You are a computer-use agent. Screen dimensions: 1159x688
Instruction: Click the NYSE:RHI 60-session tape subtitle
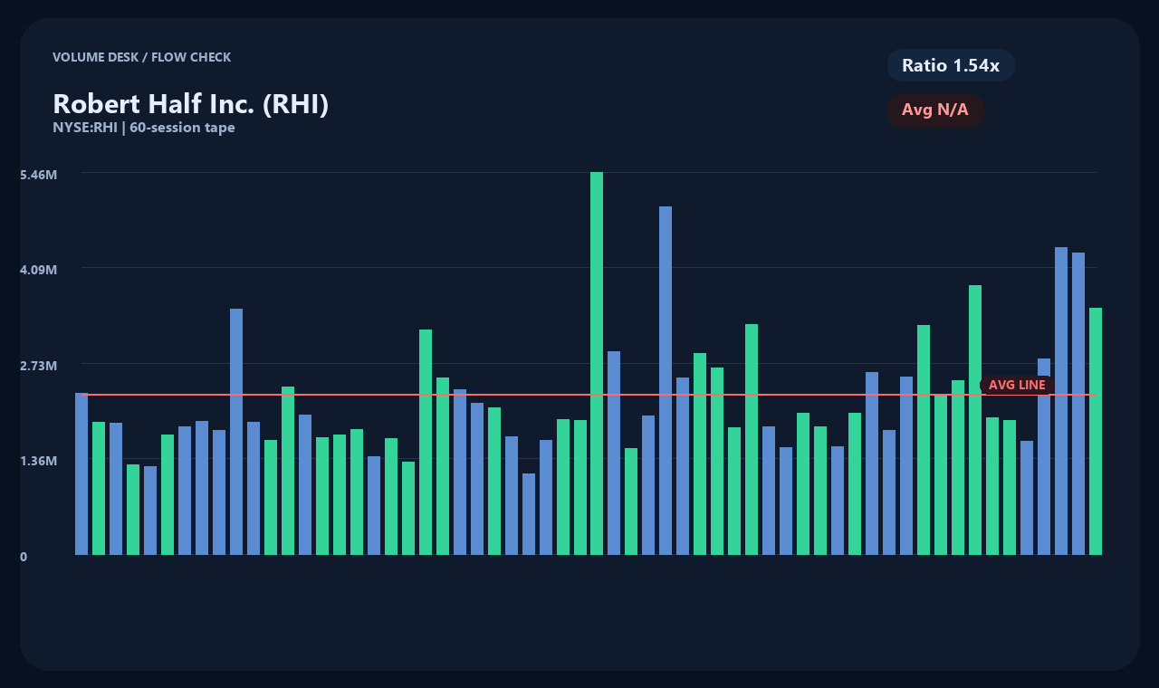[144, 128]
